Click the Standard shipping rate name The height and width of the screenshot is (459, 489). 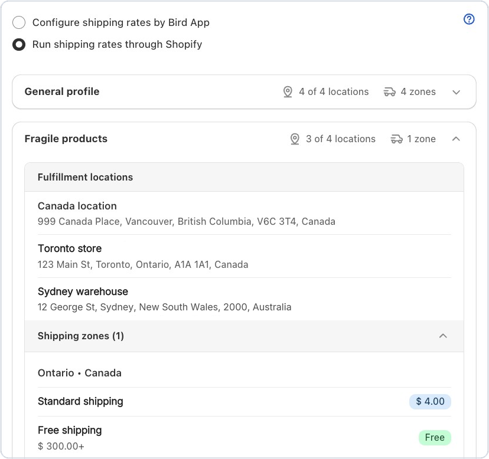80,401
